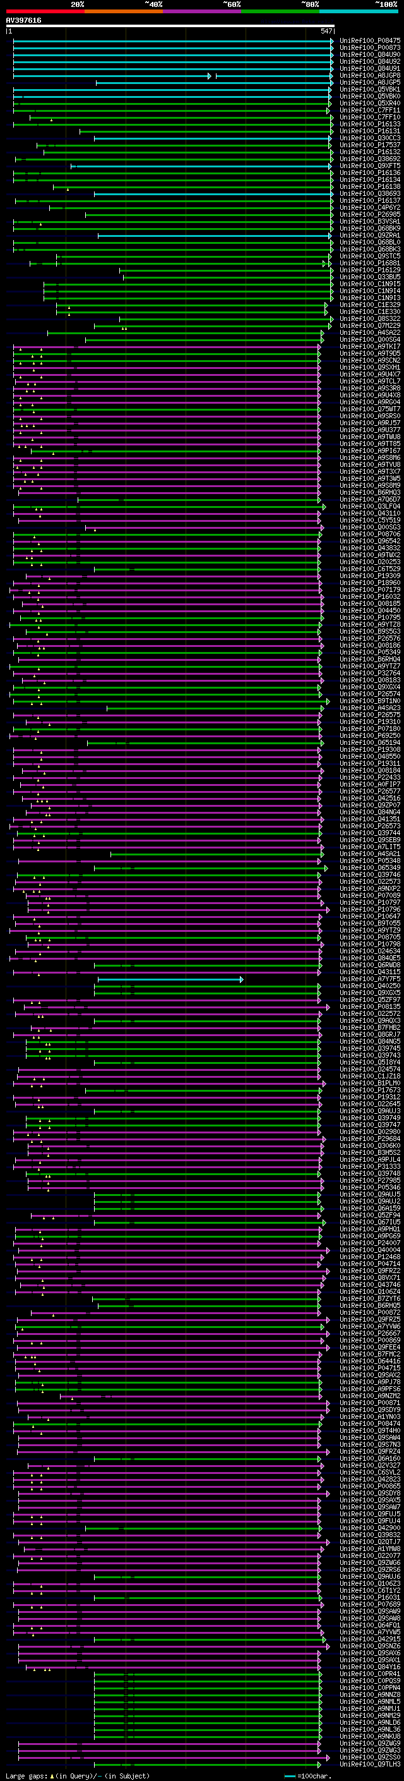The height and width of the screenshot is (1781, 404).
Task: Select the UniRef100_P16138 label
Action: click(369, 186)
